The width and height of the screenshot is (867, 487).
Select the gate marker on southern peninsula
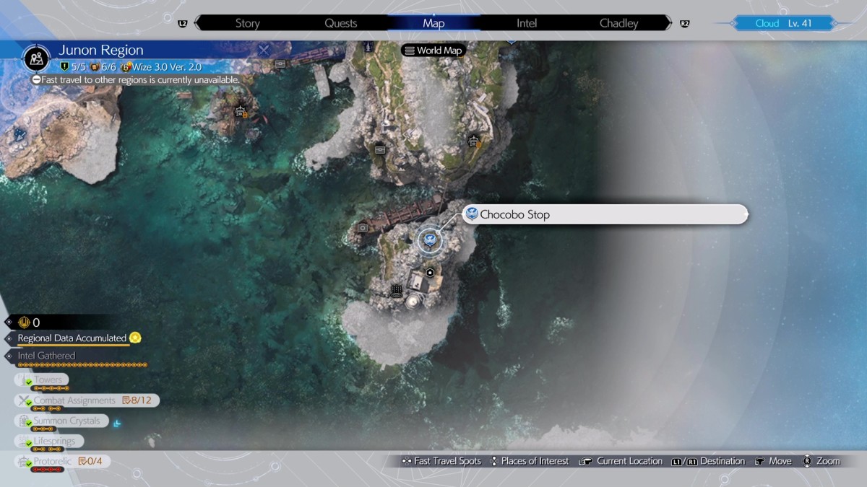coord(396,290)
